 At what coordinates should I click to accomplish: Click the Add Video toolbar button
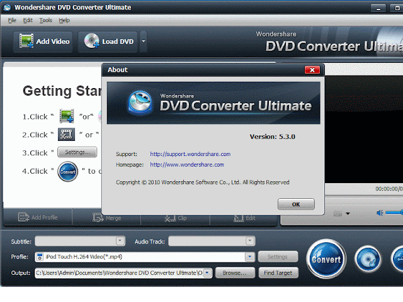coord(43,42)
